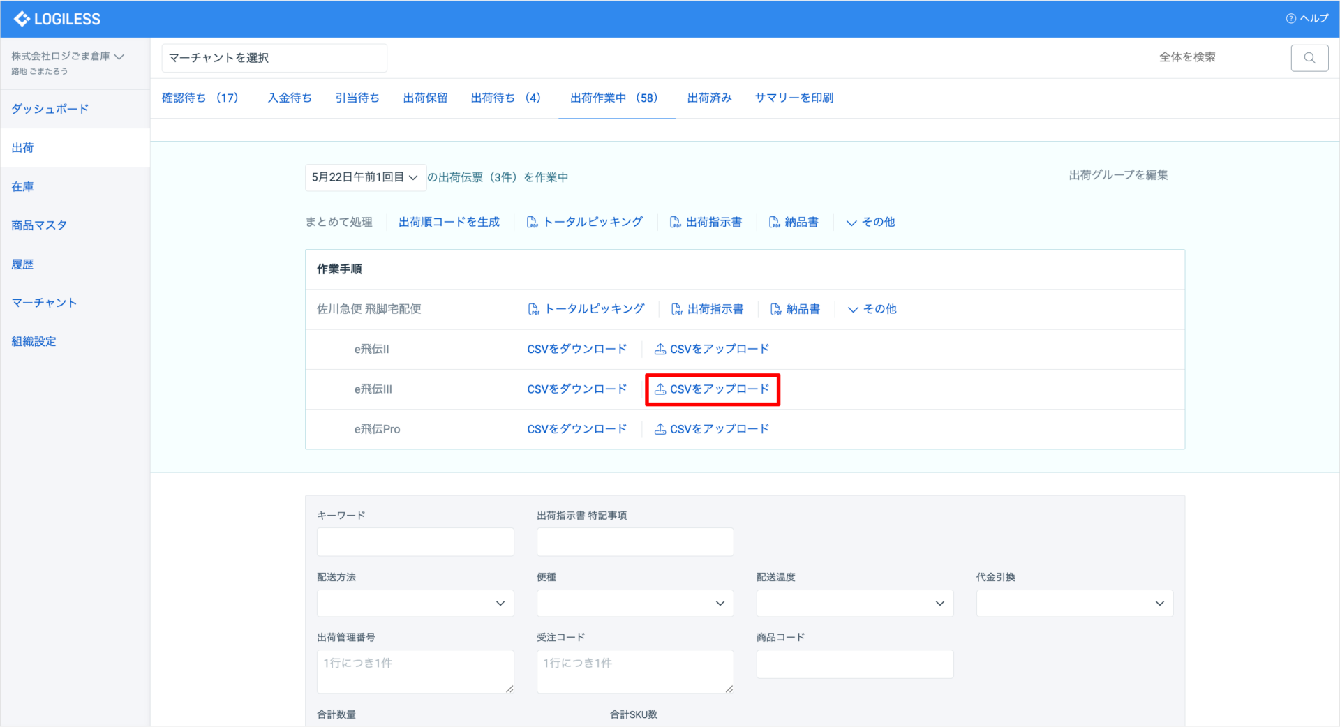
Task: Open 在庫 in the sidebar
Action: click(22, 187)
